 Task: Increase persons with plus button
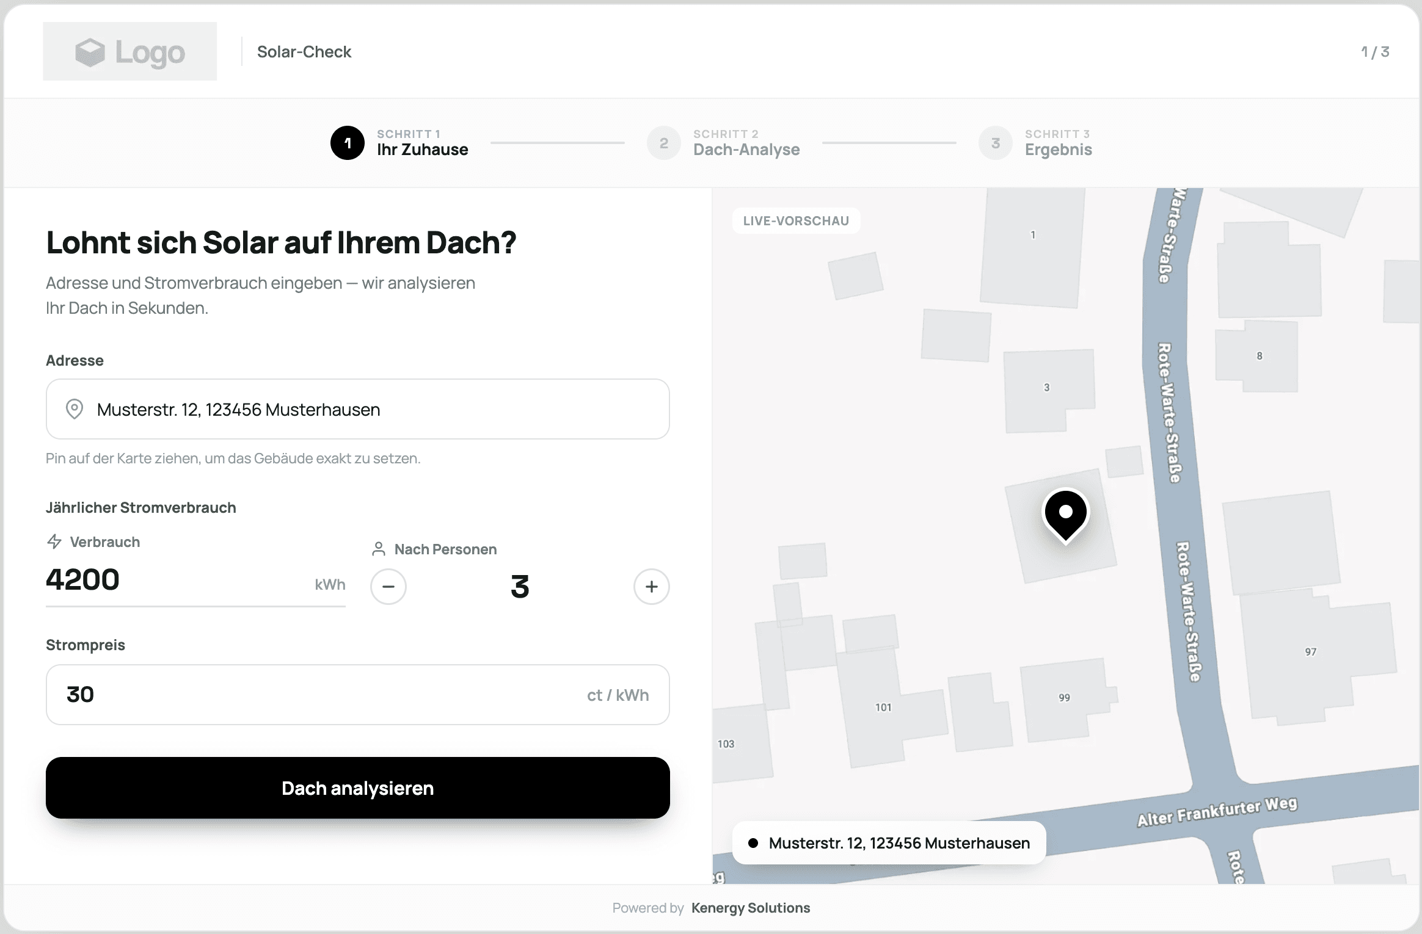coord(652,587)
